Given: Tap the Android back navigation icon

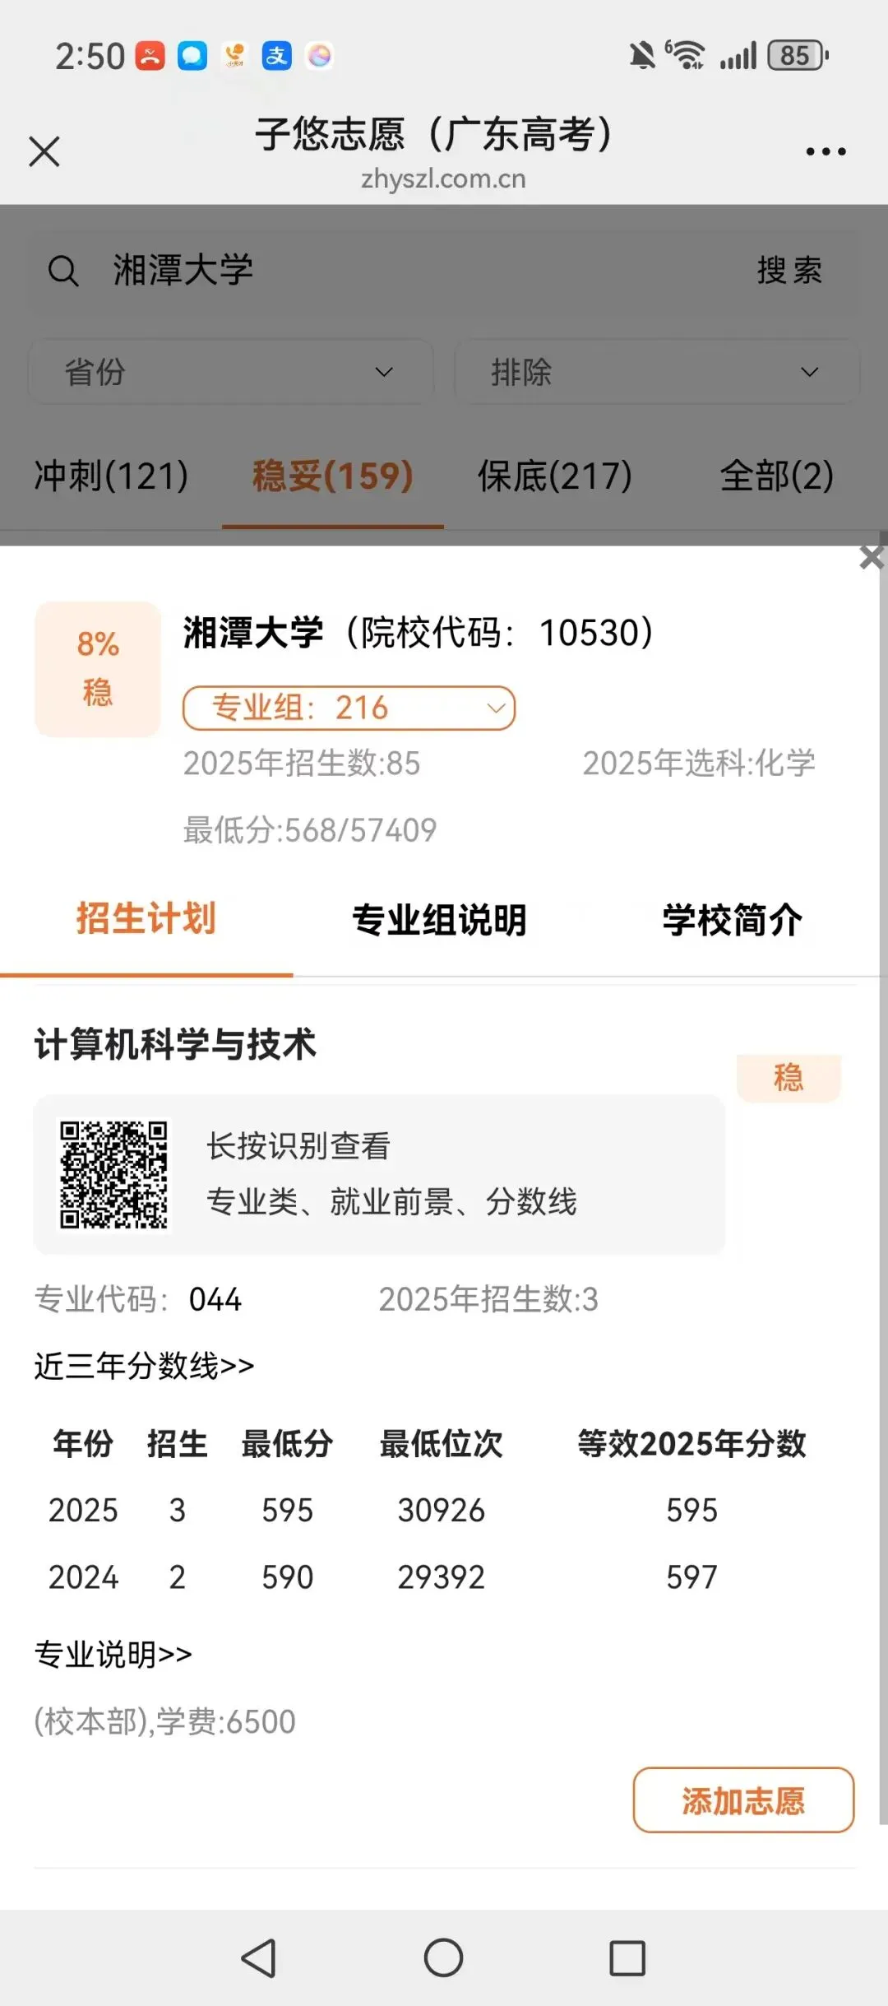Looking at the screenshot, I should point(259,1957).
